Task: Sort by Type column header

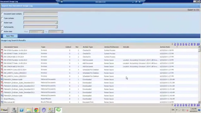Action: tap(43, 47)
